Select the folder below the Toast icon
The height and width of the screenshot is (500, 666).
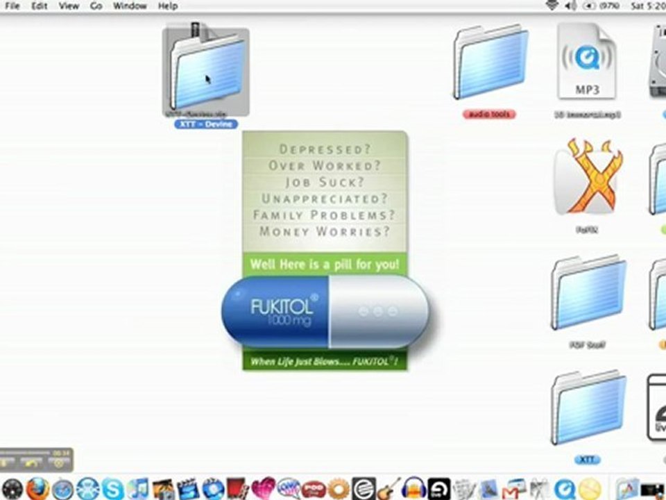tap(588, 293)
